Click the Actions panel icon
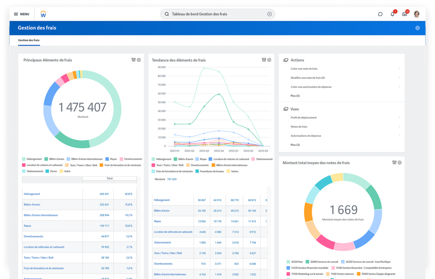This screenshot has width=435, height=279. pyautogui.click(x=286, y=60)
